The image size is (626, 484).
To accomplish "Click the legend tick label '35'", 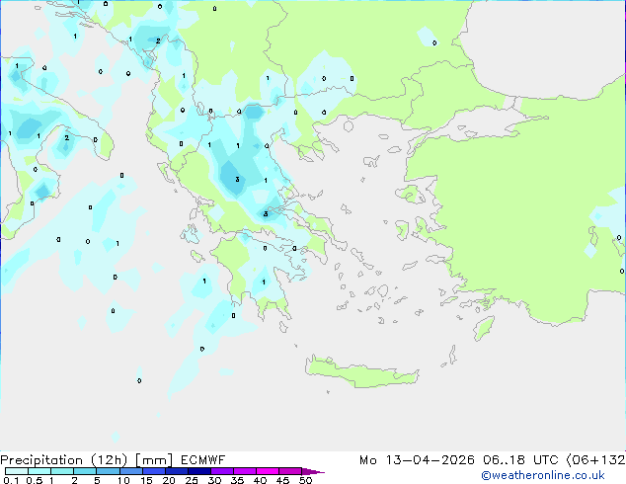I will pos(237,480).
